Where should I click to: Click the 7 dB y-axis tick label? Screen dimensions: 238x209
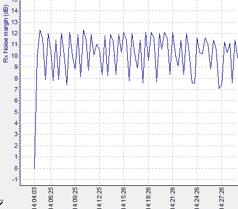coord(16,89)
